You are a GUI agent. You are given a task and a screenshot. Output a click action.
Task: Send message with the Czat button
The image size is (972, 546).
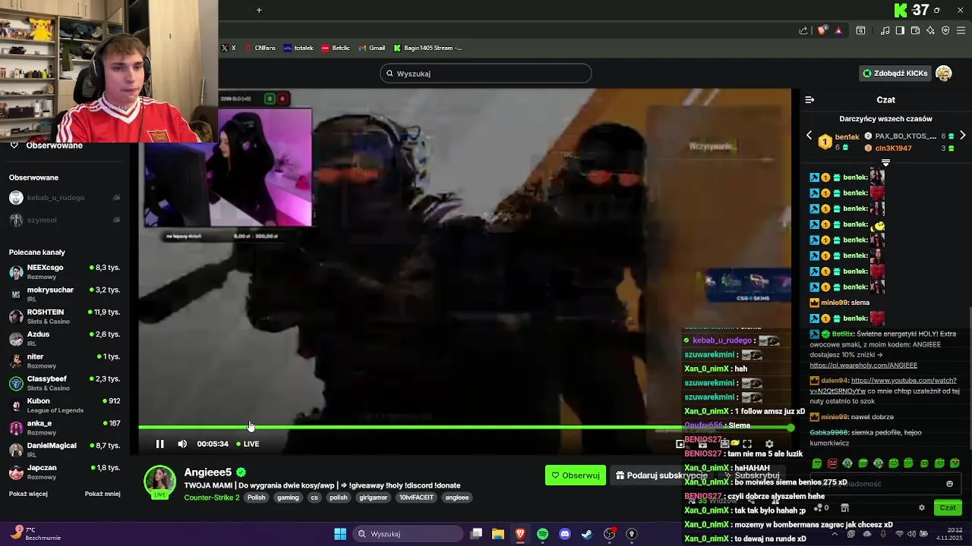click(948, 507)
